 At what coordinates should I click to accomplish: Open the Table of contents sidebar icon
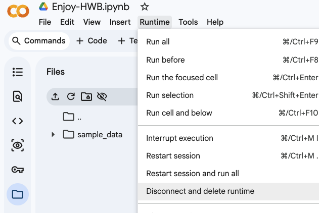18,72
